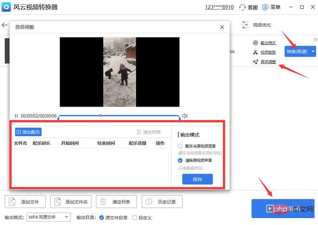
Task: Select 源文件目录 output directory radio
Action: point(101,218)
